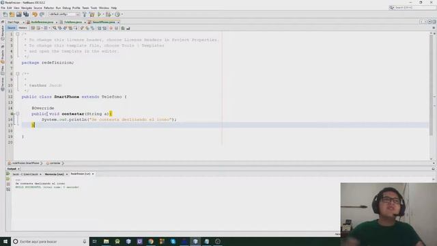Show the open documents list dropdown

pyautogui.click(x=429, y=22)
